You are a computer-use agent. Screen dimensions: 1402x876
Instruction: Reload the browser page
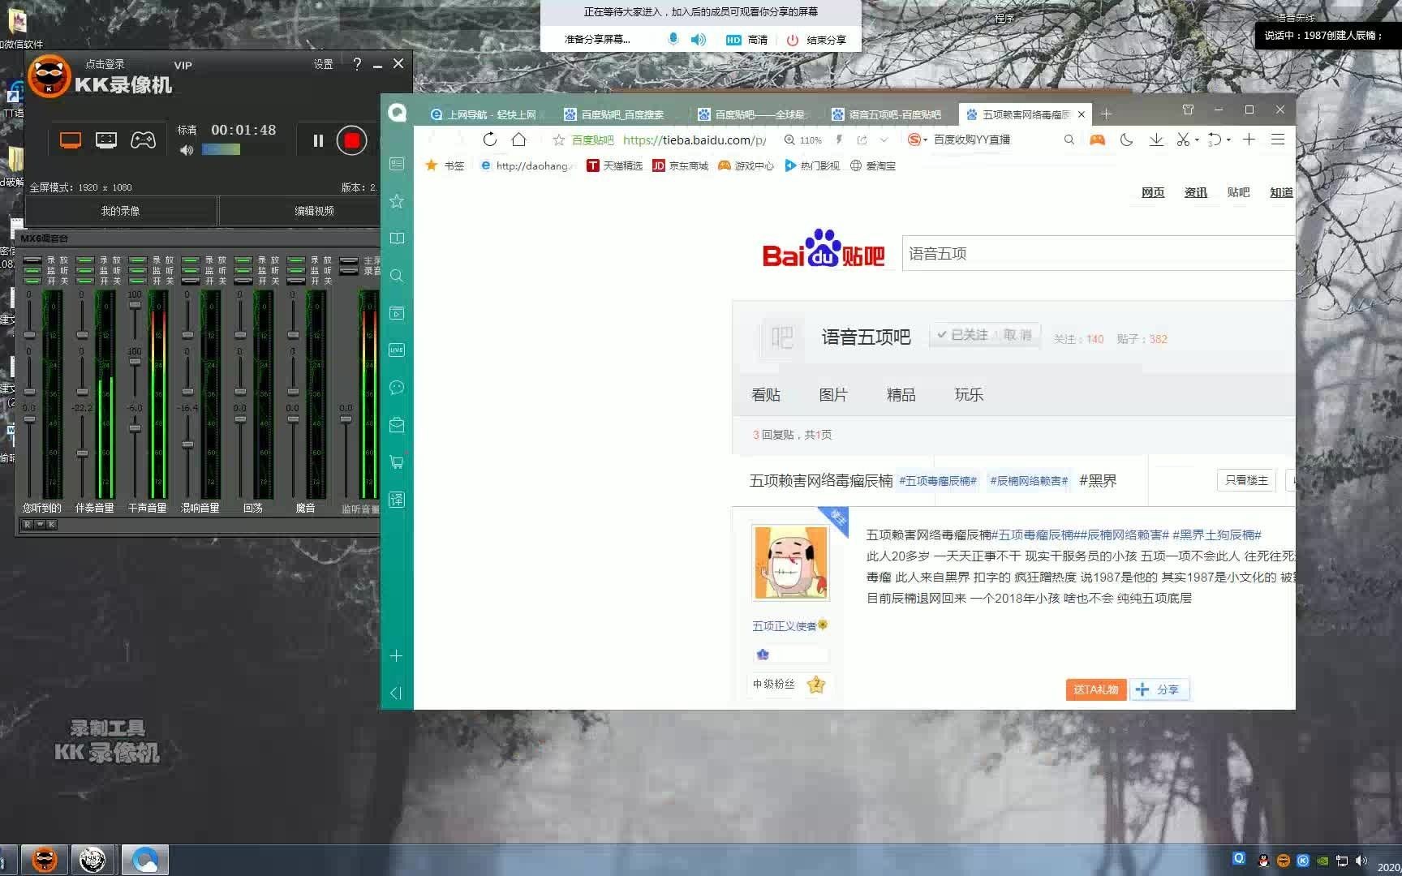[x=489, y=140]
